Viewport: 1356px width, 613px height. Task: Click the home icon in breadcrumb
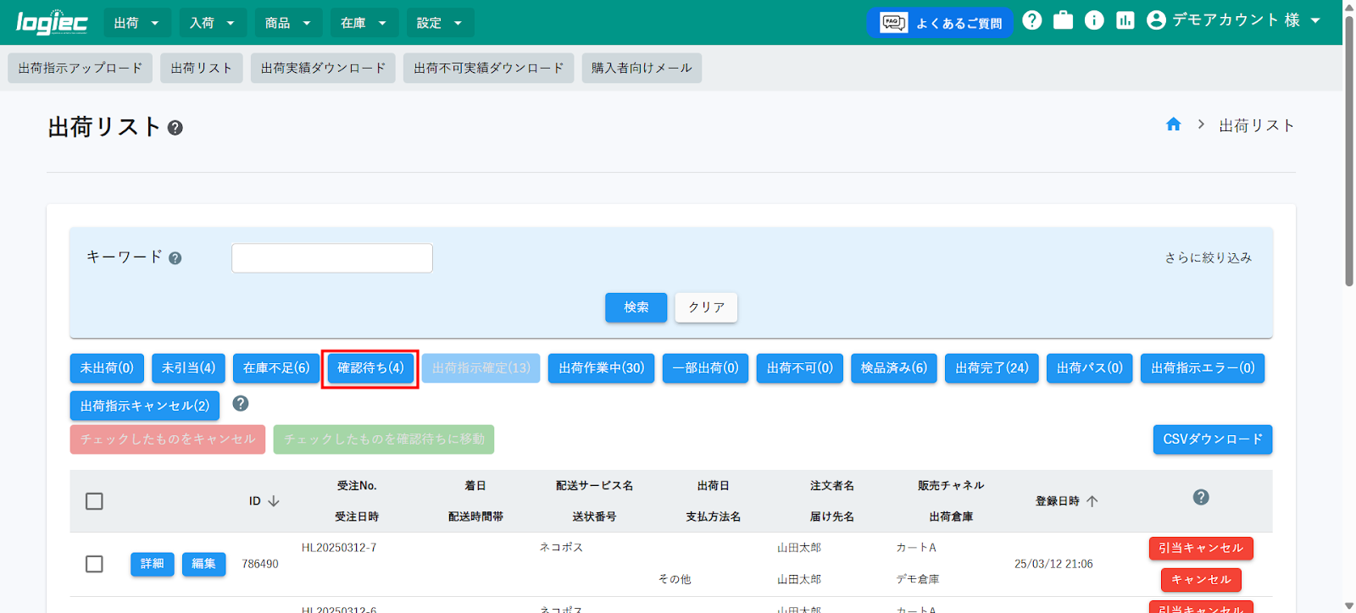coord(1173,125)
